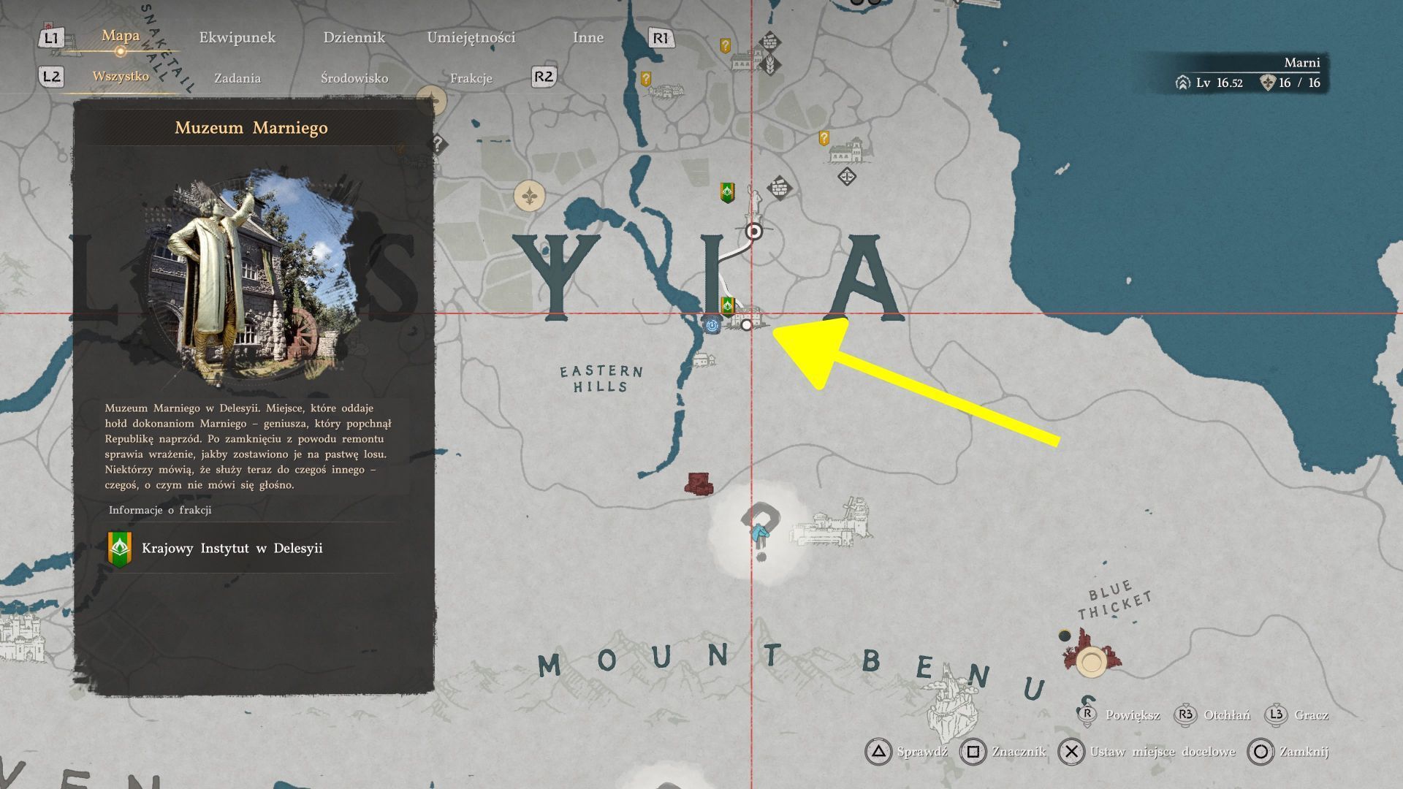Click the green faction shield near the statue
This screenshot has width=1403, height=789.
(x=727, y=193)
